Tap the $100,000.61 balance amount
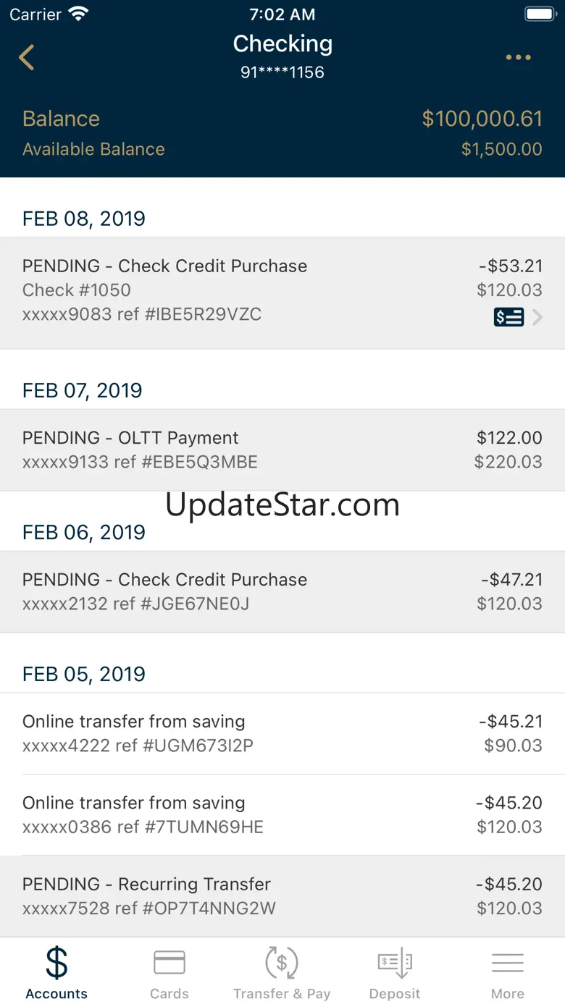This screenshot has width=565, height=1004. coord(482,119)
